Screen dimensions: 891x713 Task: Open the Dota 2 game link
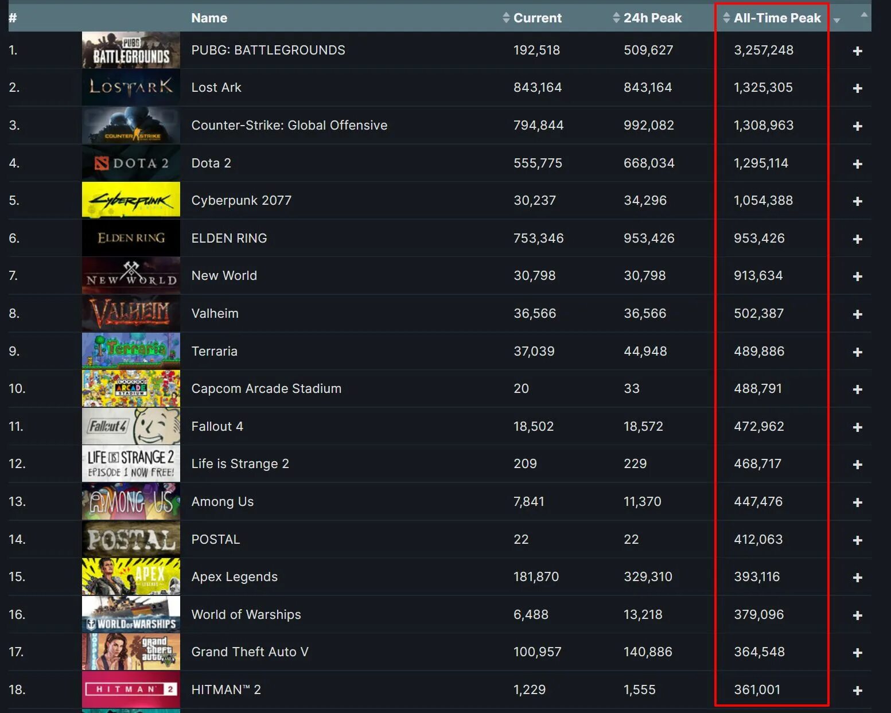pos(211,163)
